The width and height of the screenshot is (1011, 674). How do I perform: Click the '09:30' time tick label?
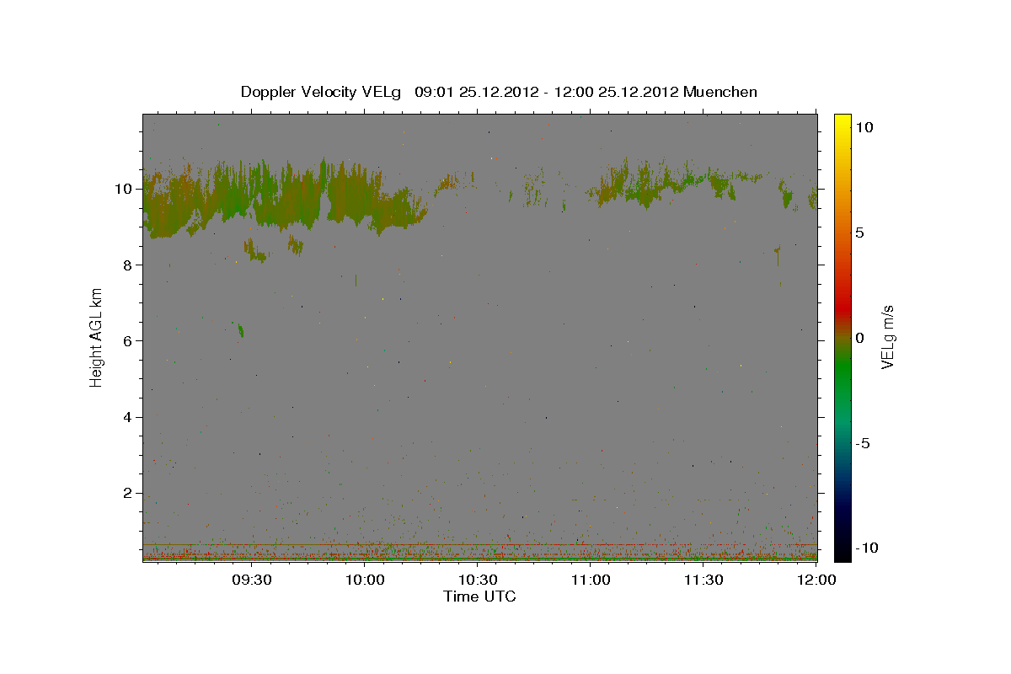(251, 580)
